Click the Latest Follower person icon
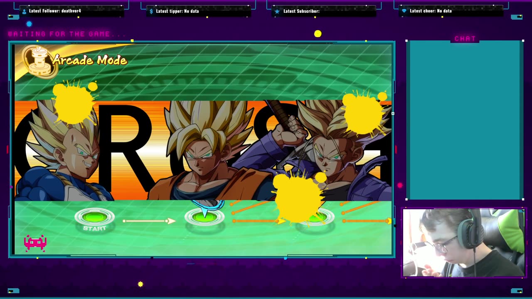Image resolution: width=532 pixels, height=299 pixels. (x=24, y=11)
